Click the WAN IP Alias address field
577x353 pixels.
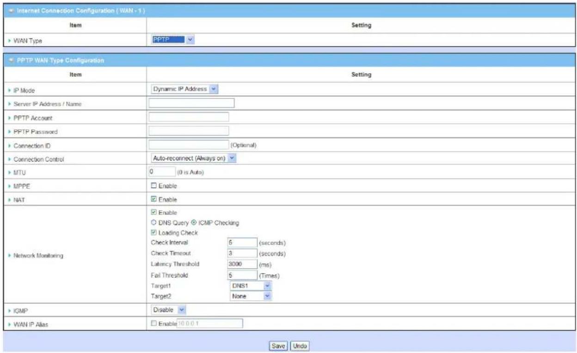(x=210, y=324)
